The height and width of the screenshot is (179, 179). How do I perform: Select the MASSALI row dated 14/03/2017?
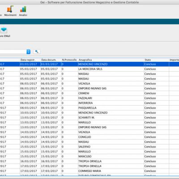89,142
